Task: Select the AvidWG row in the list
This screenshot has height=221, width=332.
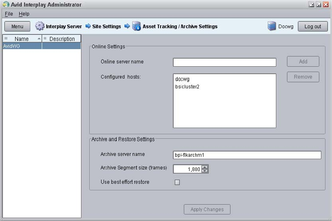Action: [x=42, y=46]
